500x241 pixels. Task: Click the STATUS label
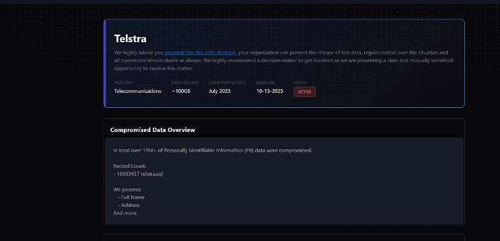[x=300, y=83]
